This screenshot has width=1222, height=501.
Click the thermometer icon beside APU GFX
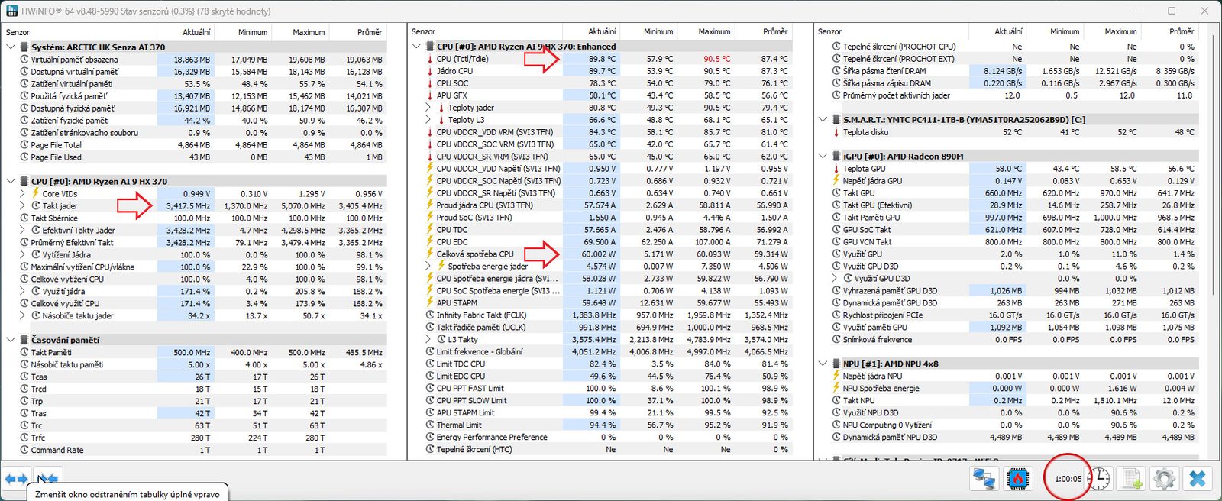click(429, 95)
